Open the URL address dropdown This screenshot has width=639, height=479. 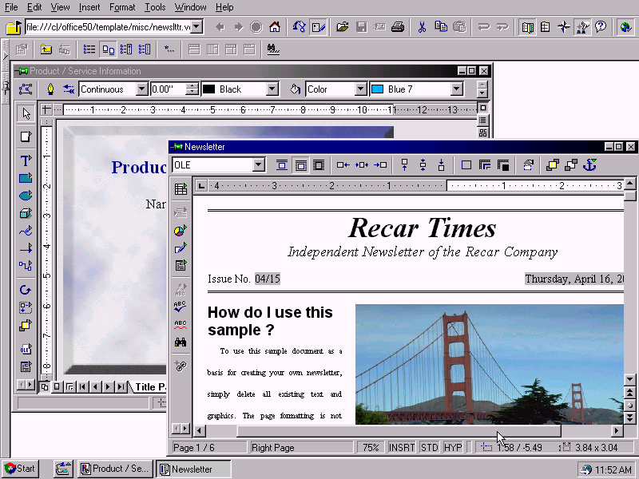(x=196, y=27)
